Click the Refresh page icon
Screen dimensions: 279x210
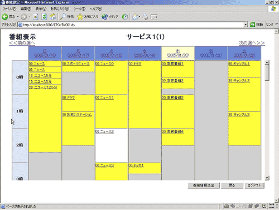coord(44,17)
